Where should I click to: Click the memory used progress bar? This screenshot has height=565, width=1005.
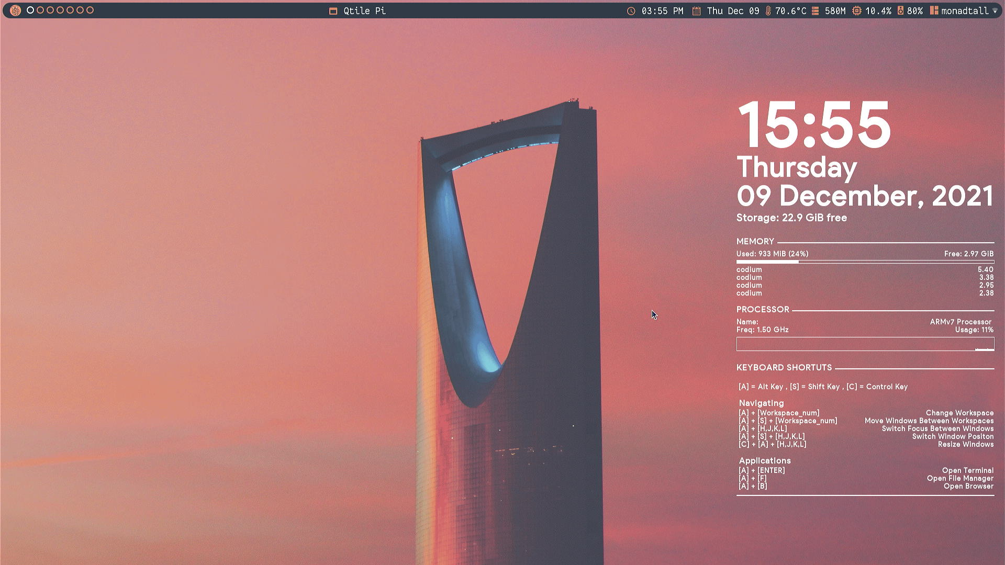pos(865,262)
